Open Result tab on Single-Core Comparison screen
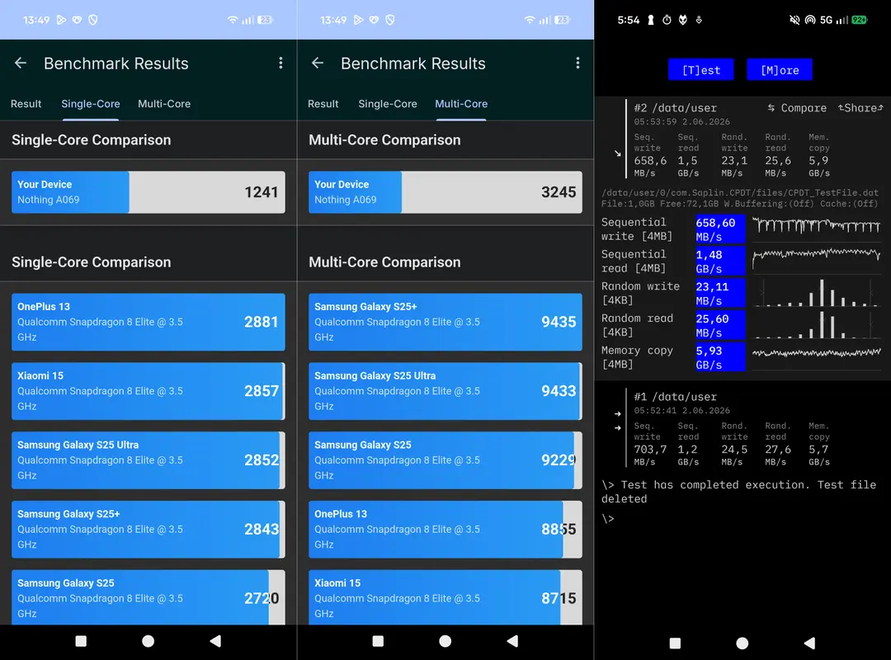891x660 pixels. (x=26, y=104)
